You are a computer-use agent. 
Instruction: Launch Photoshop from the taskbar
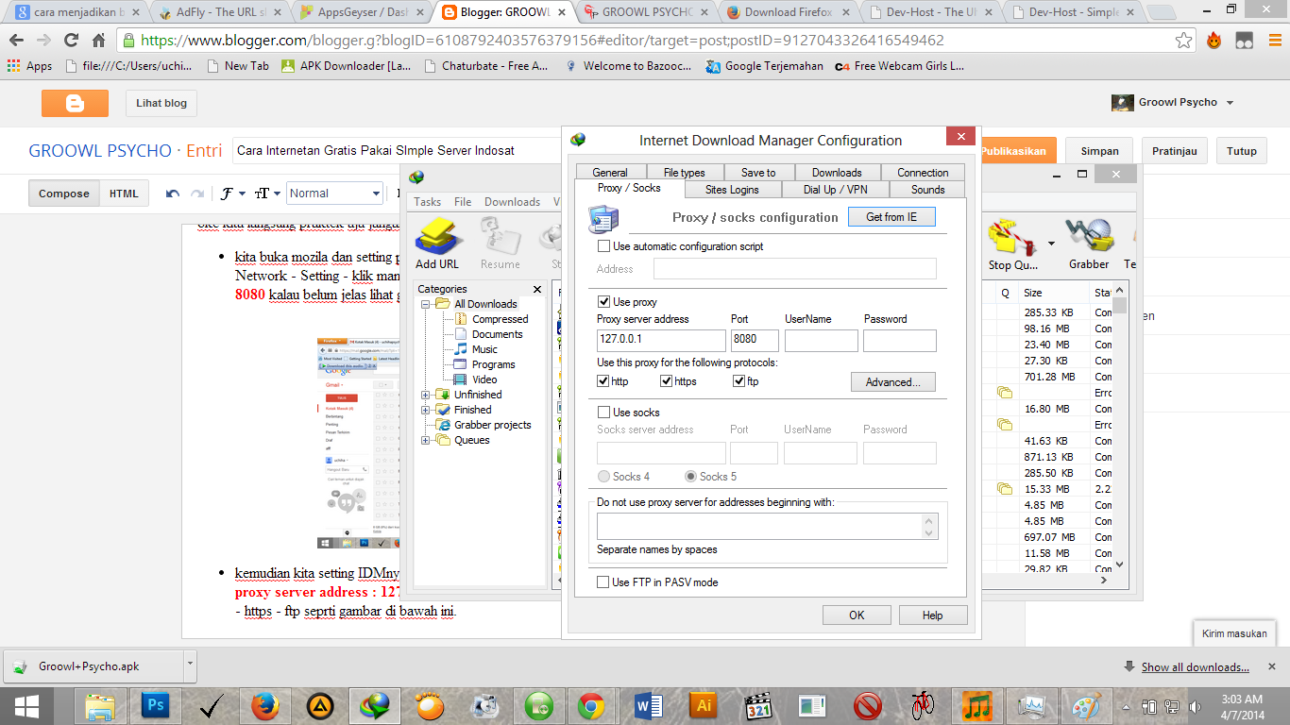[x=155, y=706]
